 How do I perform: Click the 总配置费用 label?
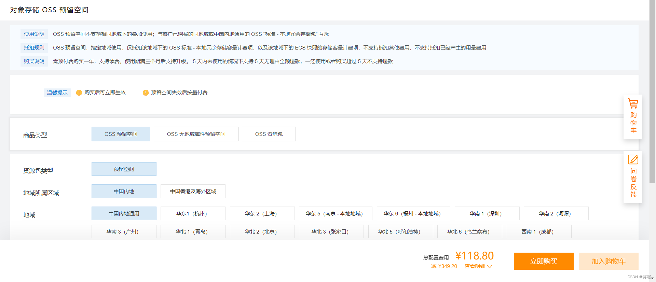pyautogui.click(x=436, y=258)
